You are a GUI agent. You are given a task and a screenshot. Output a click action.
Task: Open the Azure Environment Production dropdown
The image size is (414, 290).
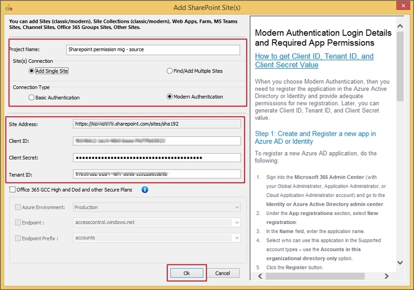[x=157, y=207]
